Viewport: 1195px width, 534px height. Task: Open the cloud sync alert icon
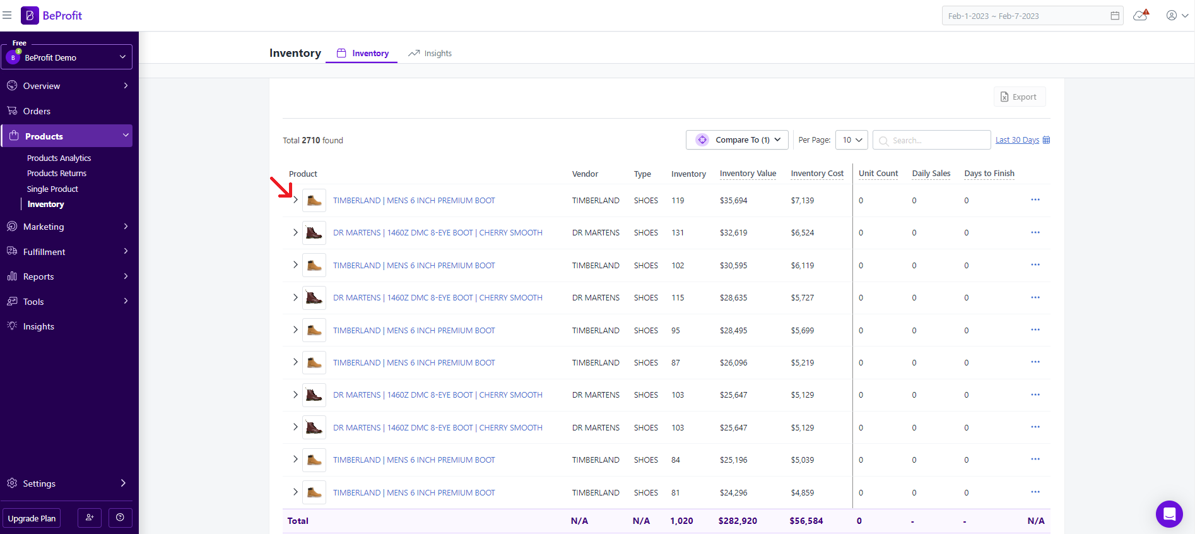click(x=1141, y=15)
